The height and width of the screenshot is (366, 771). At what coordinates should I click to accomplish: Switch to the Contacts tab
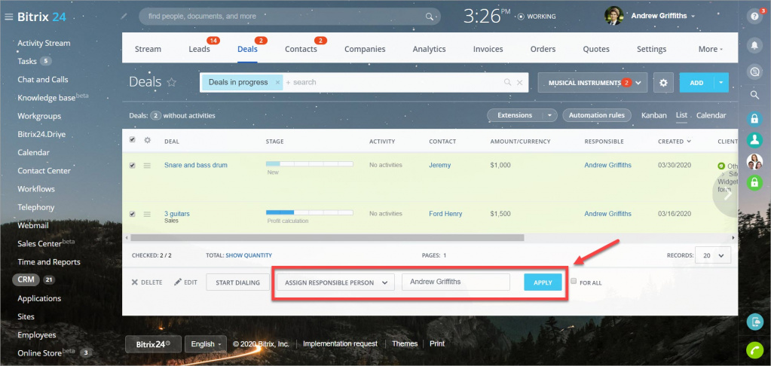301,49
